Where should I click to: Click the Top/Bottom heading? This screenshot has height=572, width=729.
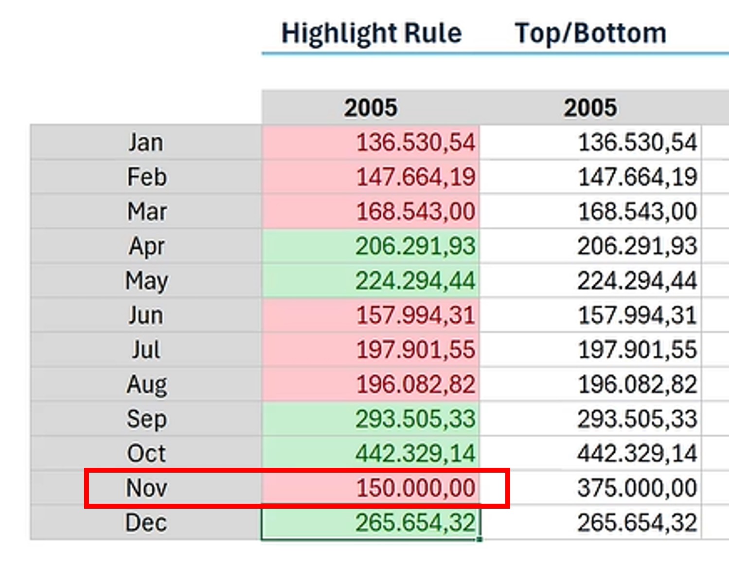[x=590, y=34]
